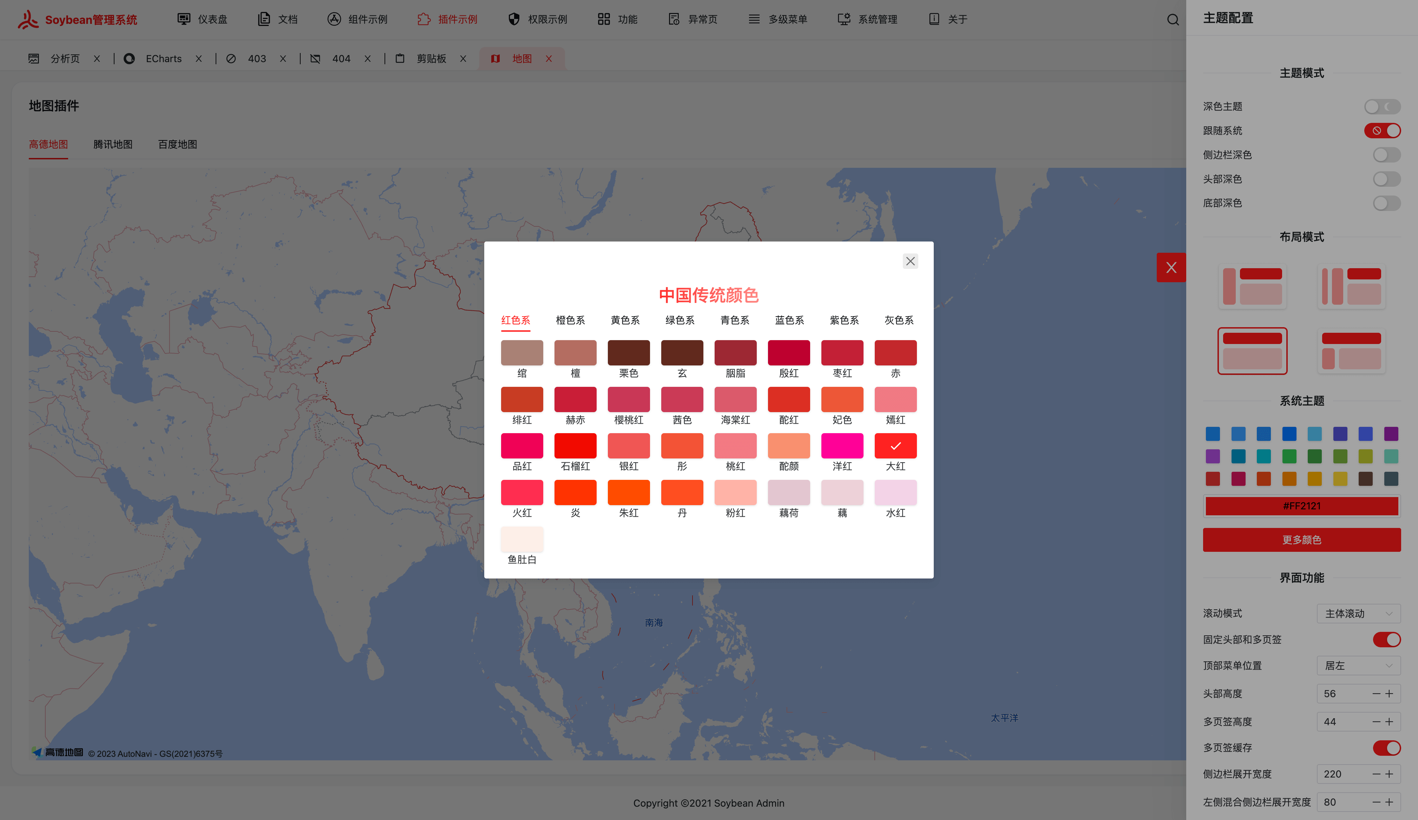Click the map icon on 地图 tab
Image resolution: width=1418 pixels, height=820 pixels.
(495, 59)
